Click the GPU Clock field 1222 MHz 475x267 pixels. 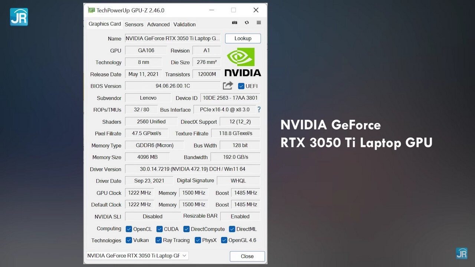click(140, 193)
